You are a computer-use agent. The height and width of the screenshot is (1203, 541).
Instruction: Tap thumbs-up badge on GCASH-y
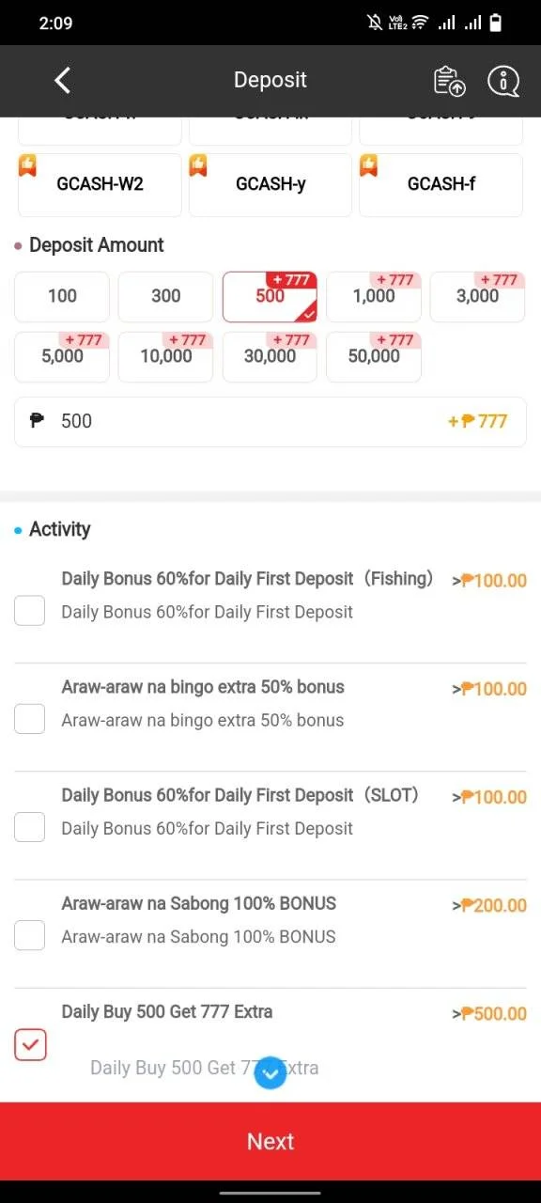point(197,165)
